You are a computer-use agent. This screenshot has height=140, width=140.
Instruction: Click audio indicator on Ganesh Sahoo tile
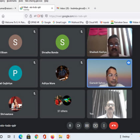pos(129,63)
